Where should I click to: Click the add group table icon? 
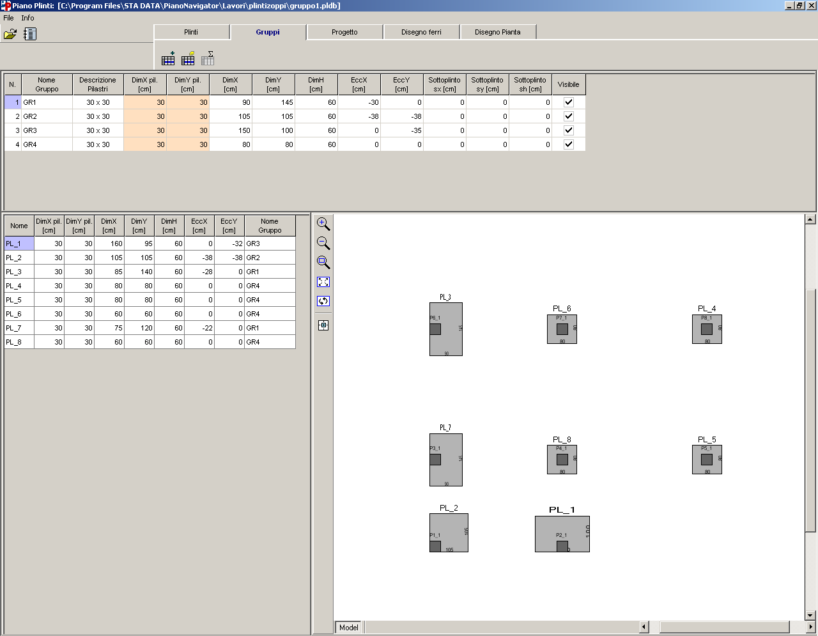point(168,59)
